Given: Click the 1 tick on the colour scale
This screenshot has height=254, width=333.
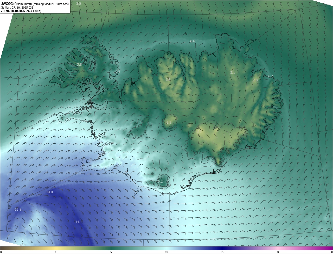Looking at the screenshot, I should tap(56, 252).
